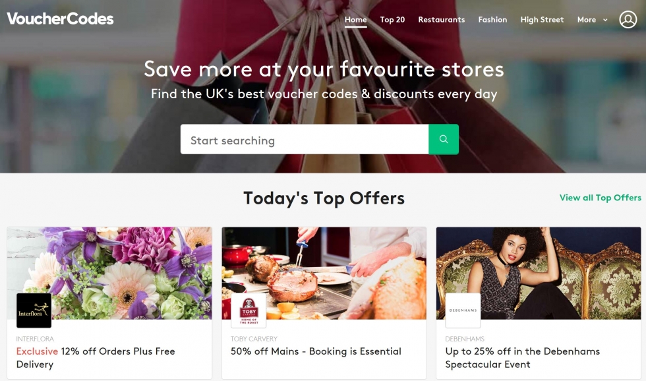Go to the Restaurants section
The image size is (646, 381).
[441, 19]
